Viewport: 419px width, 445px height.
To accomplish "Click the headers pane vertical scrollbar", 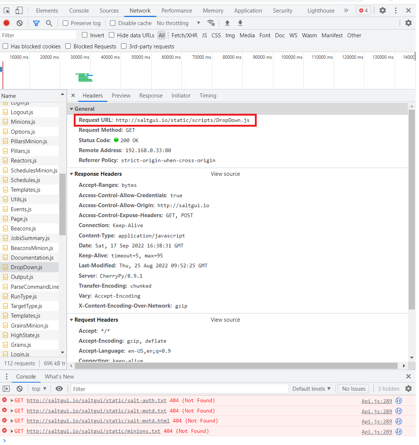I will [x=412, y=209].
